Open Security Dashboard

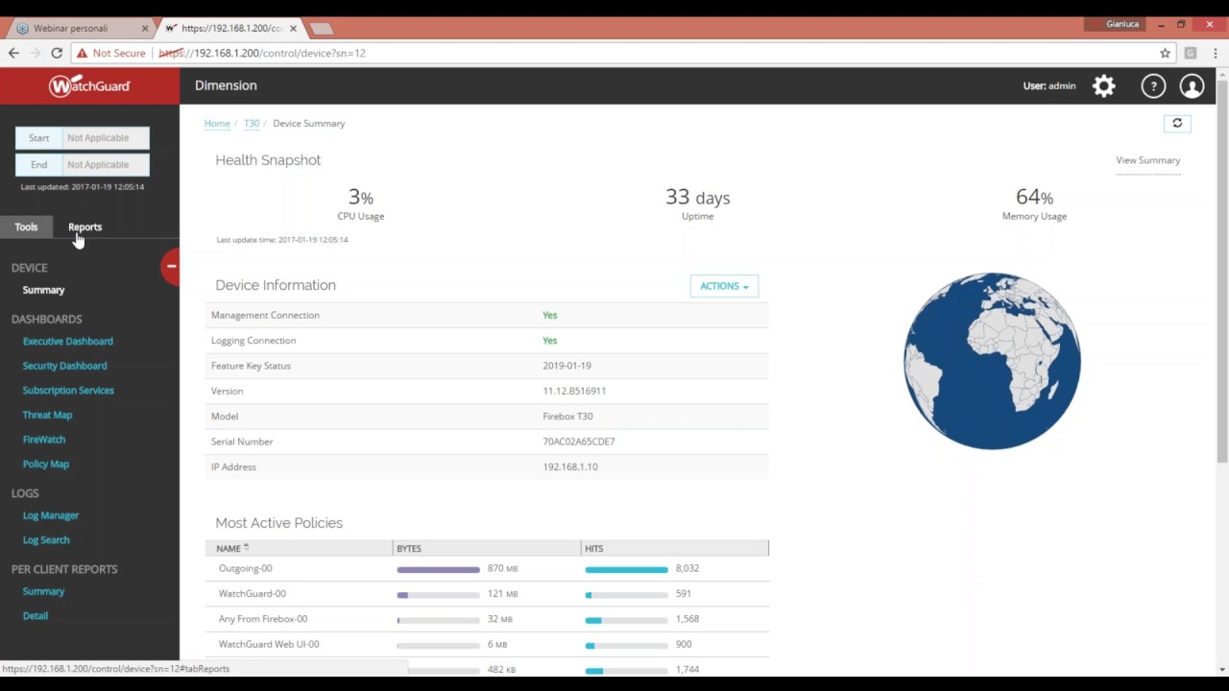[65, 366]
